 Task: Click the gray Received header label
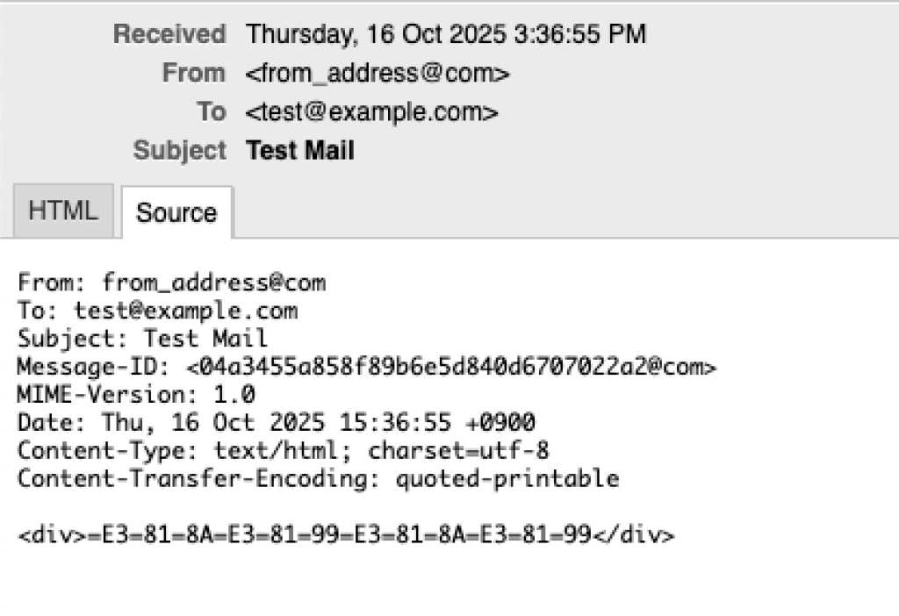[x=169, y=35]
